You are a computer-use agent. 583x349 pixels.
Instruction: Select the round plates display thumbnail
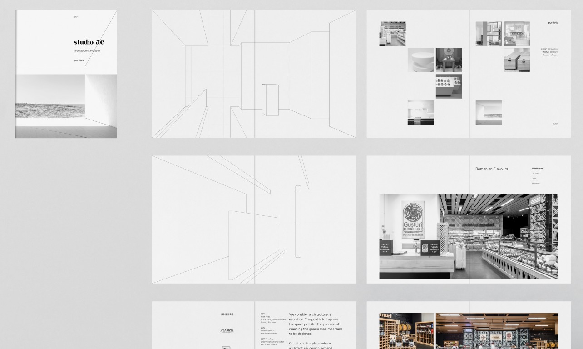point(449,86)
